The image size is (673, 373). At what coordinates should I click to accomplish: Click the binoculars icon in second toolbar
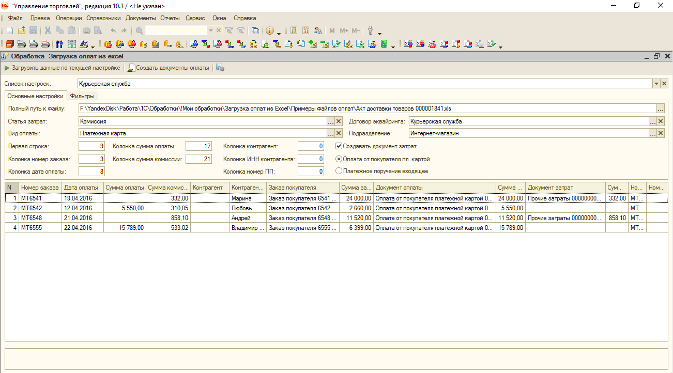point(59,44)
